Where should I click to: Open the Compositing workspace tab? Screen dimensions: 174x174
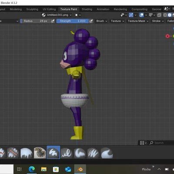coord(139,9)
